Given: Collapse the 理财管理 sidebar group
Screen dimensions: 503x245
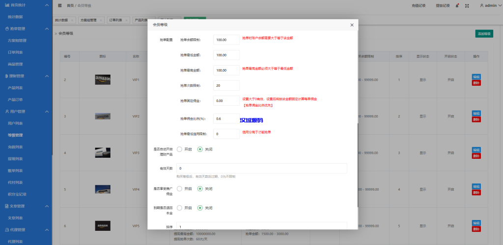Looking at the screenshot, I should (47, 76).
